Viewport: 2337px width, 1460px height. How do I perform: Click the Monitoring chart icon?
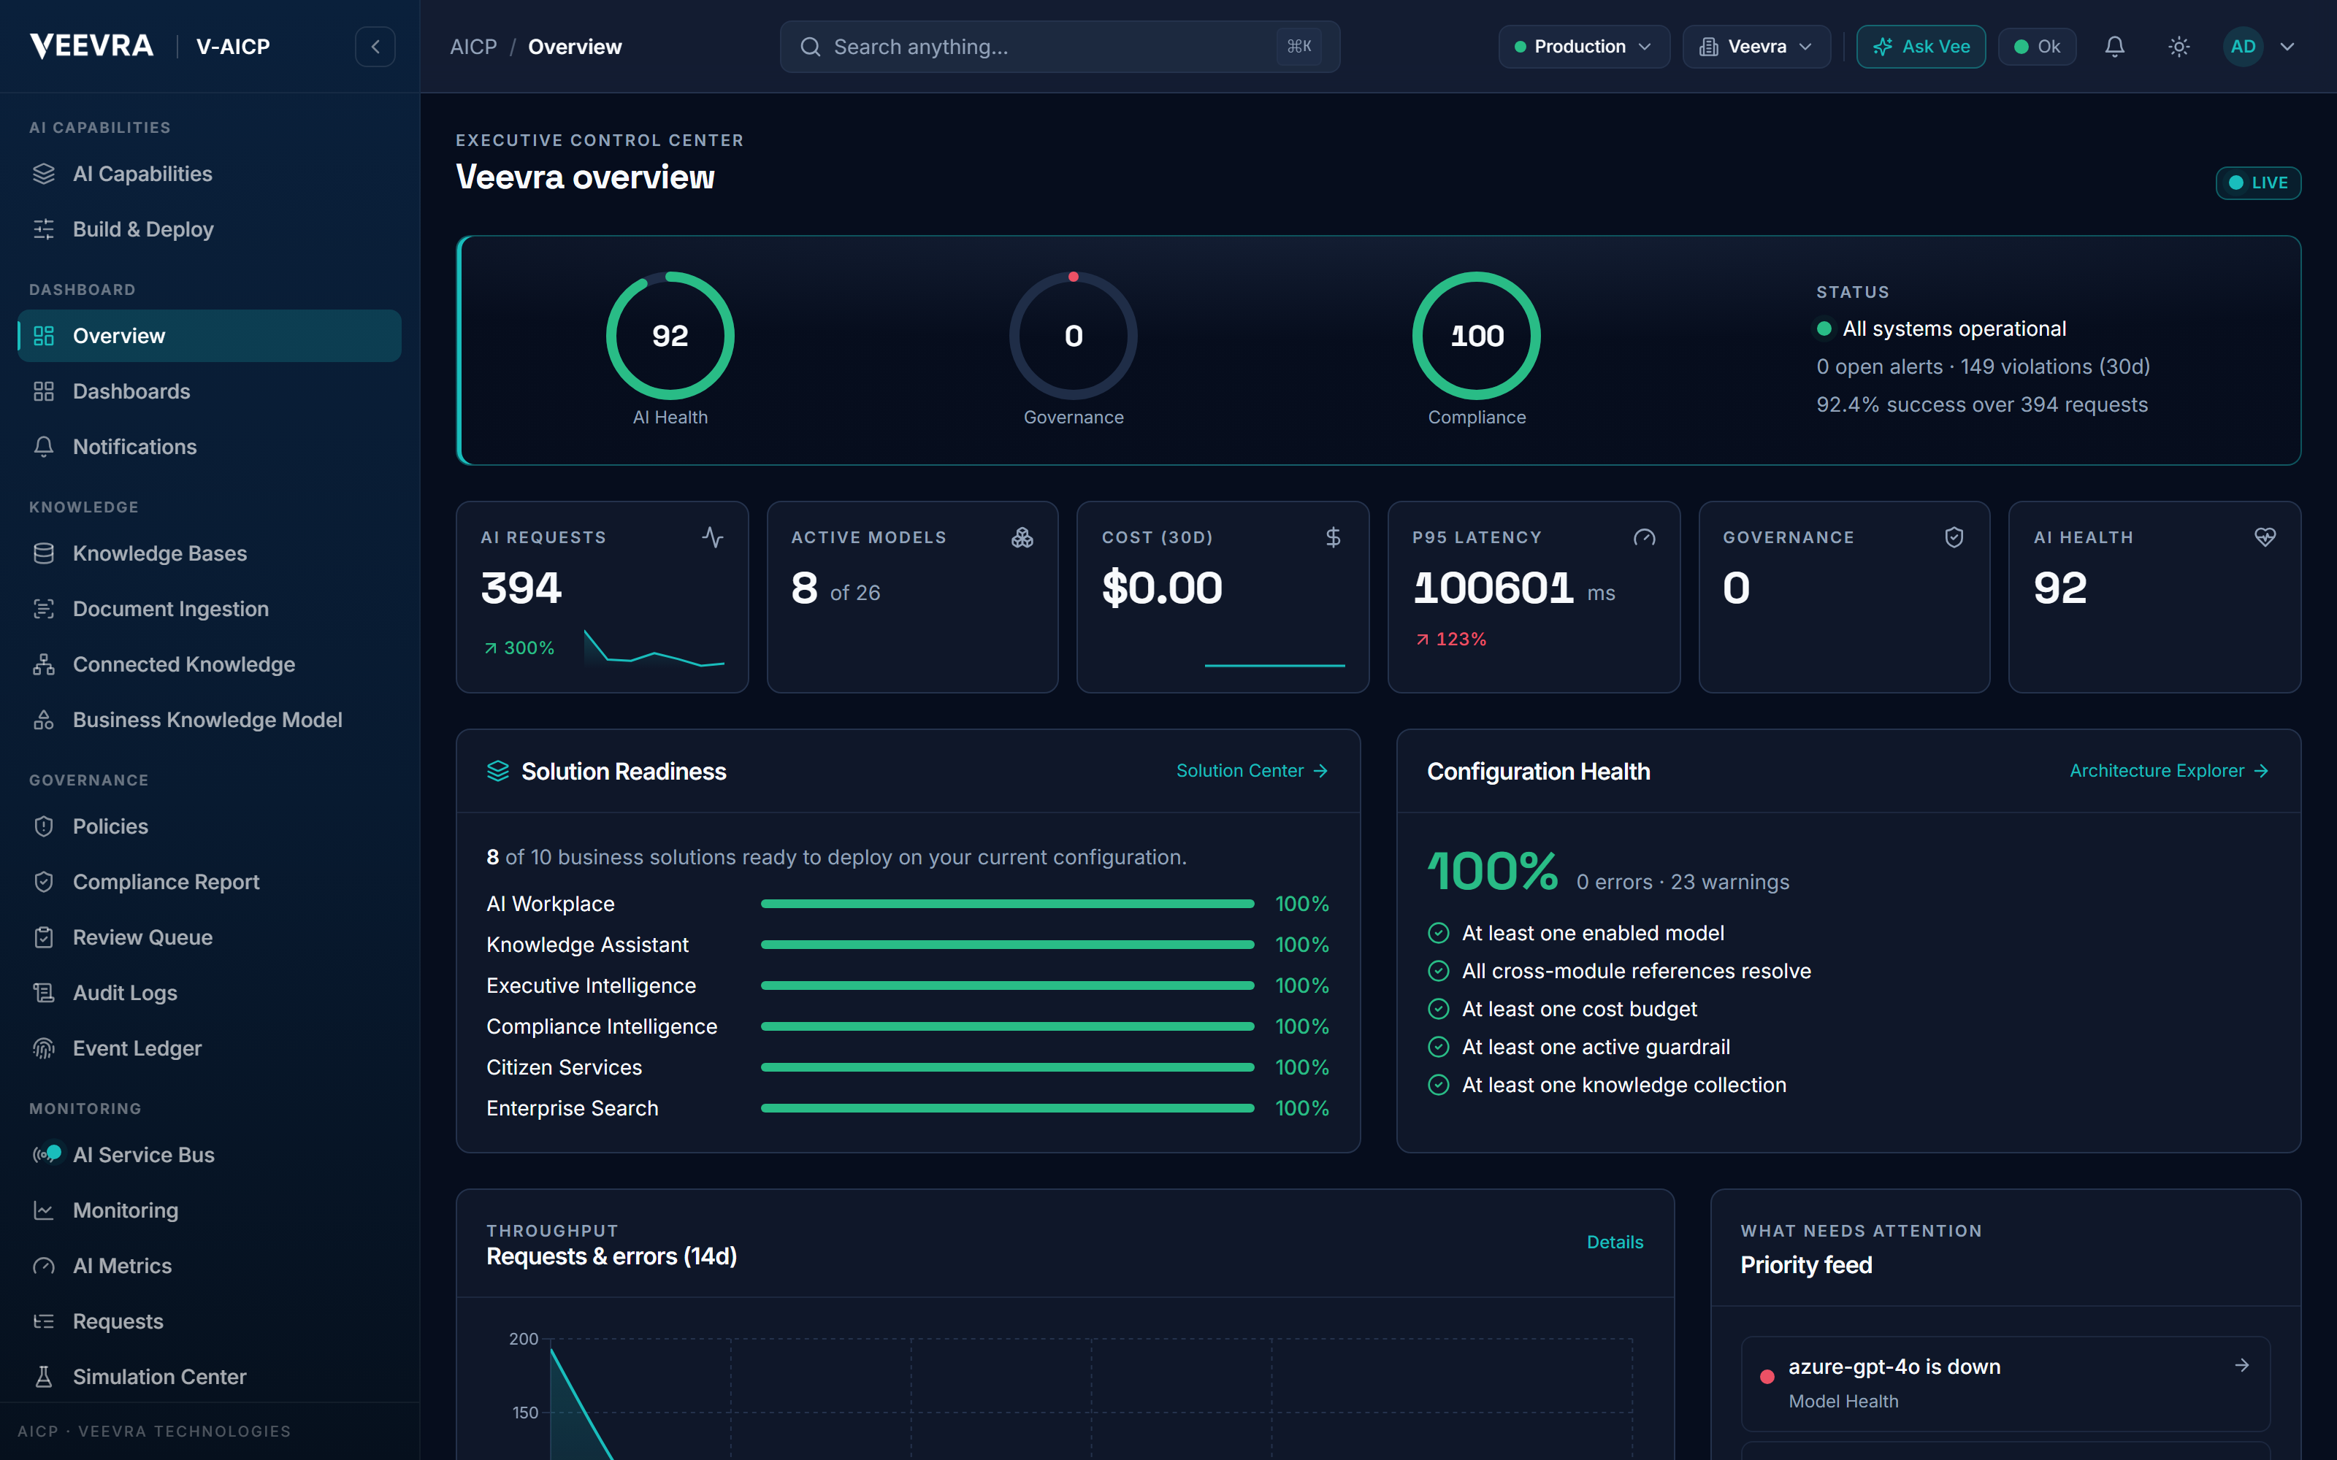coord(44,1210)
